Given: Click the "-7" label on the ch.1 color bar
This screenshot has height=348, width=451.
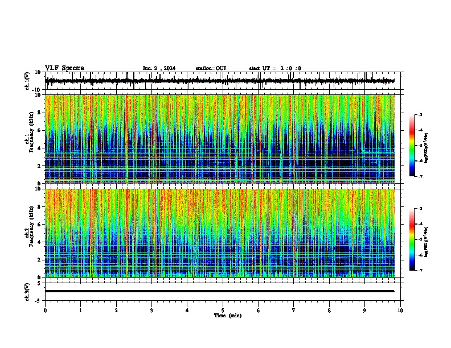Looking at the screenshot, I should click(x=420, y=177).
